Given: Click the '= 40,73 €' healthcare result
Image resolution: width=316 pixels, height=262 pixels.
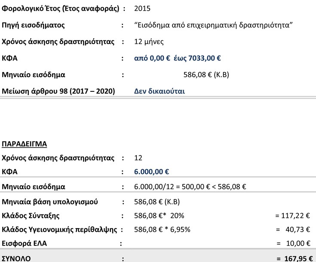Looking at the screenshot, I should click(293, 230).
